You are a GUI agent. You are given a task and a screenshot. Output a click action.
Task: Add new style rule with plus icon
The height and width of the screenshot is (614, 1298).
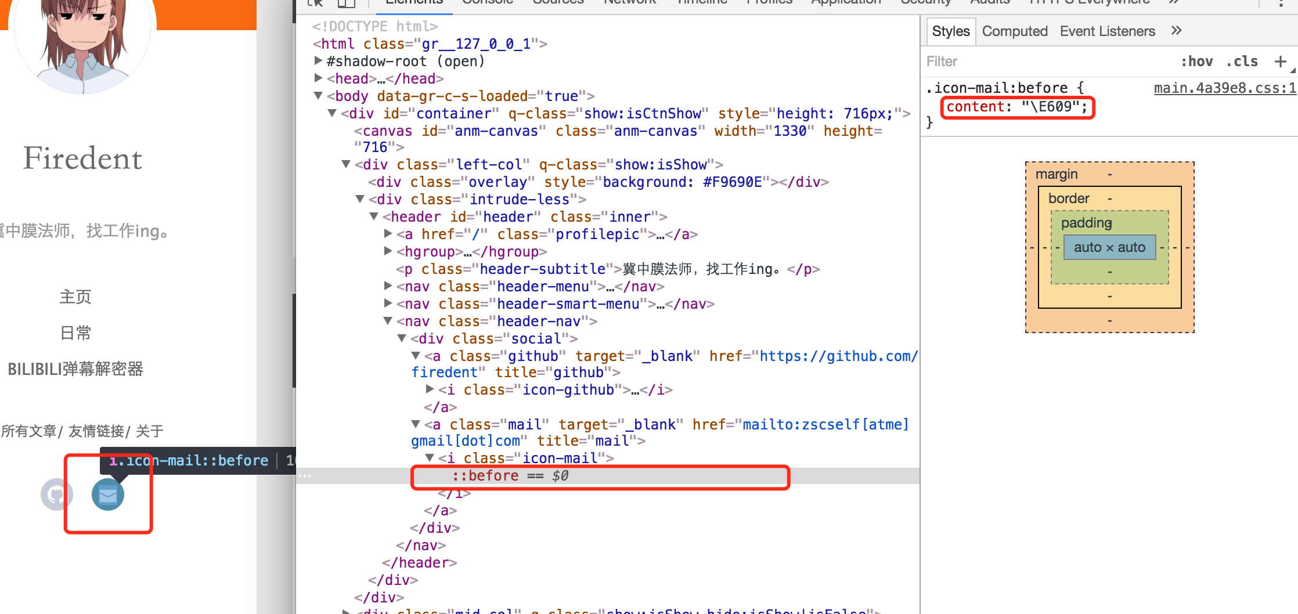click(1280, 62)
